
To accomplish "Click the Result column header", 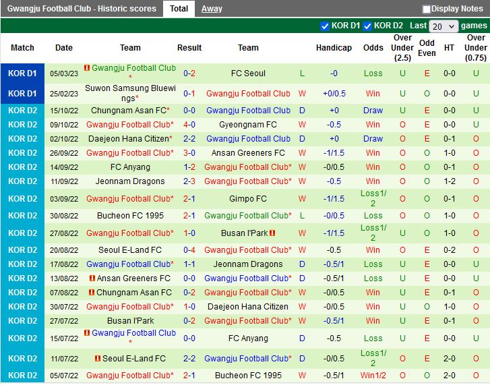I will [x=189, y=48].
